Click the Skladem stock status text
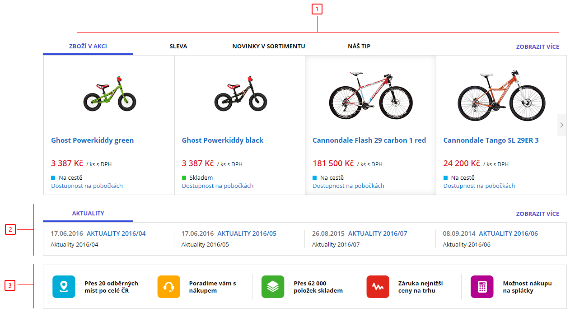Screen dimensions: 570x317 tap(201, 177)
